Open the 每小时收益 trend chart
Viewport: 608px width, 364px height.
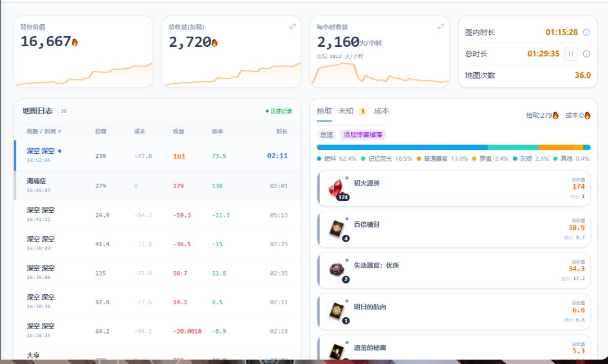tap(379, 74)
